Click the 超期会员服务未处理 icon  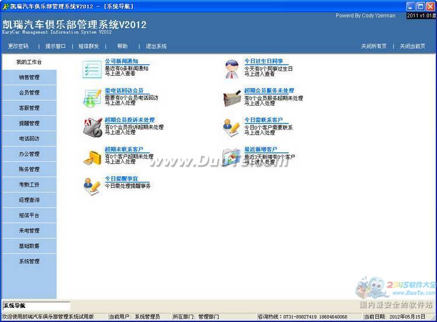click(x=231, y=97)
